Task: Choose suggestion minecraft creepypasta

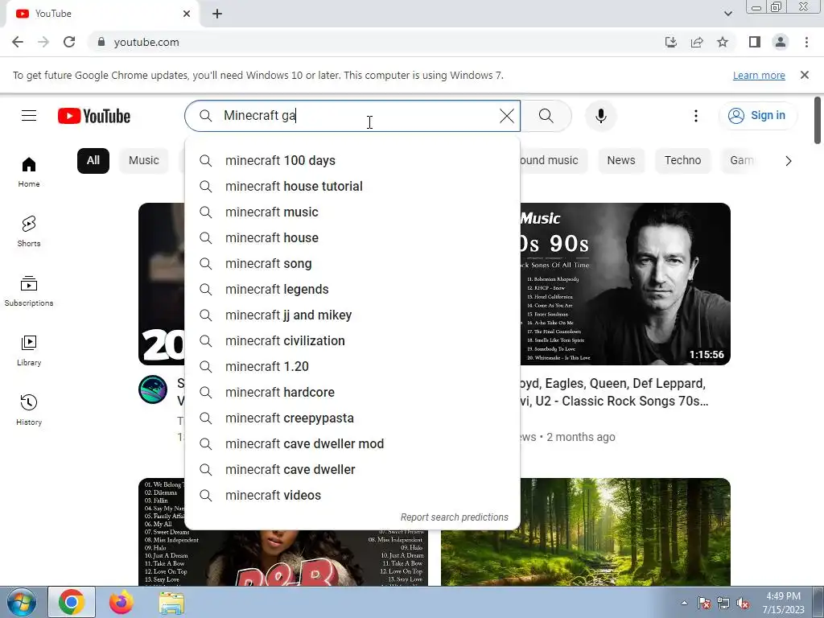Action: point(352,418)
